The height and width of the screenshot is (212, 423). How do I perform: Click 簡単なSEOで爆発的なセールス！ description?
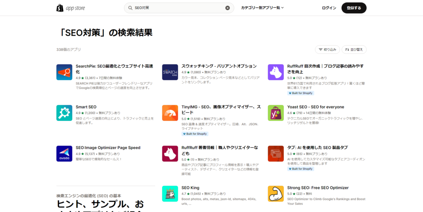coord(99,159)
